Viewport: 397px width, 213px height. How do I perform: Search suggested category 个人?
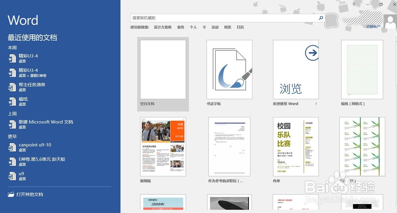pos(193,27)
